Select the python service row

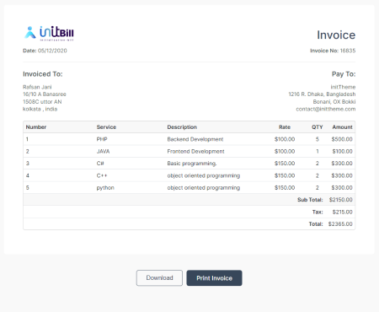tap(189, 187)
